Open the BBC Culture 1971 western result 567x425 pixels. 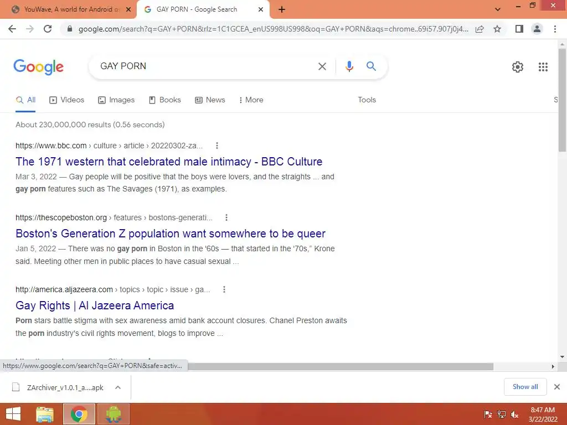tap(169, 162)
